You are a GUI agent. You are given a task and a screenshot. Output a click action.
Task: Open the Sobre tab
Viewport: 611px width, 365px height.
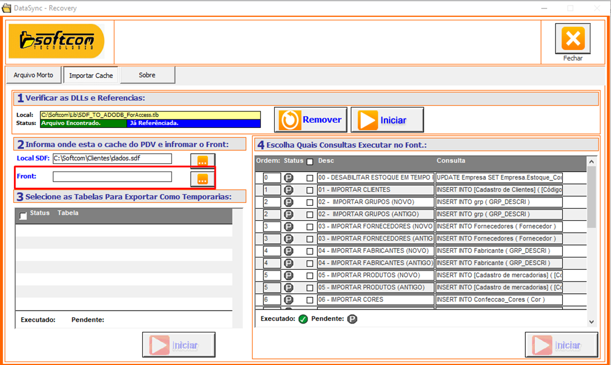[147, 75]
